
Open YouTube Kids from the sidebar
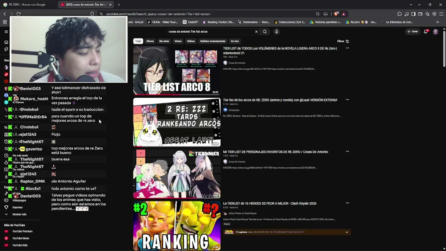[x=16, y=245]
